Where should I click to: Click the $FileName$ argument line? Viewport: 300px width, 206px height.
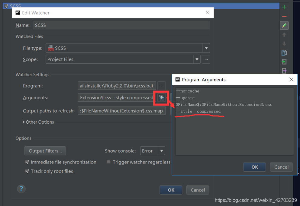point(224,105)
